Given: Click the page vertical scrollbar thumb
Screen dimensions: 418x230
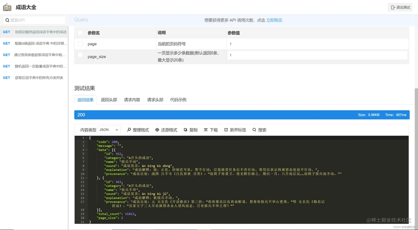Looking at the screenshot, I should [416, 159].
